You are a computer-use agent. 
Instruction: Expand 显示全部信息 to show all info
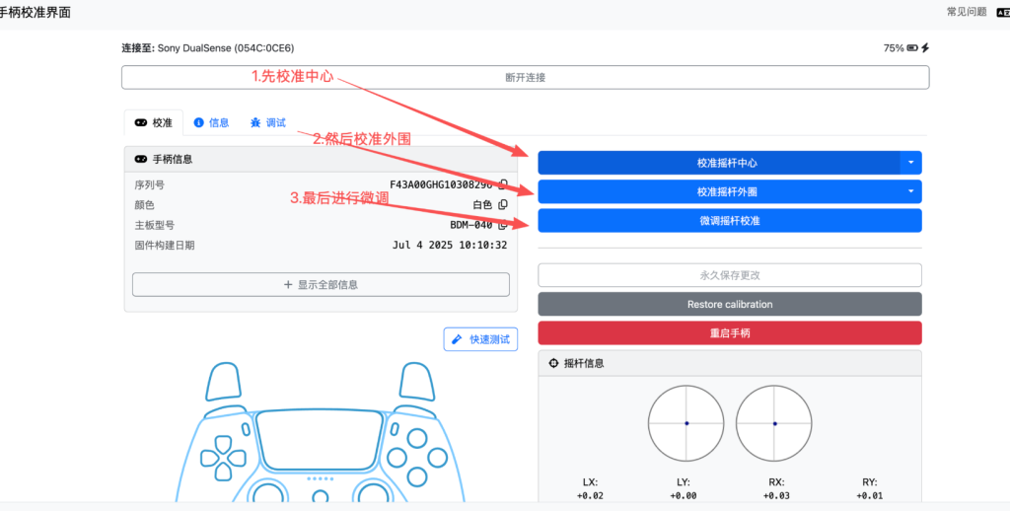tap(321, 285)
